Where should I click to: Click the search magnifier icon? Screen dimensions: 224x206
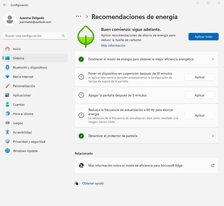(x=63, y=36)
